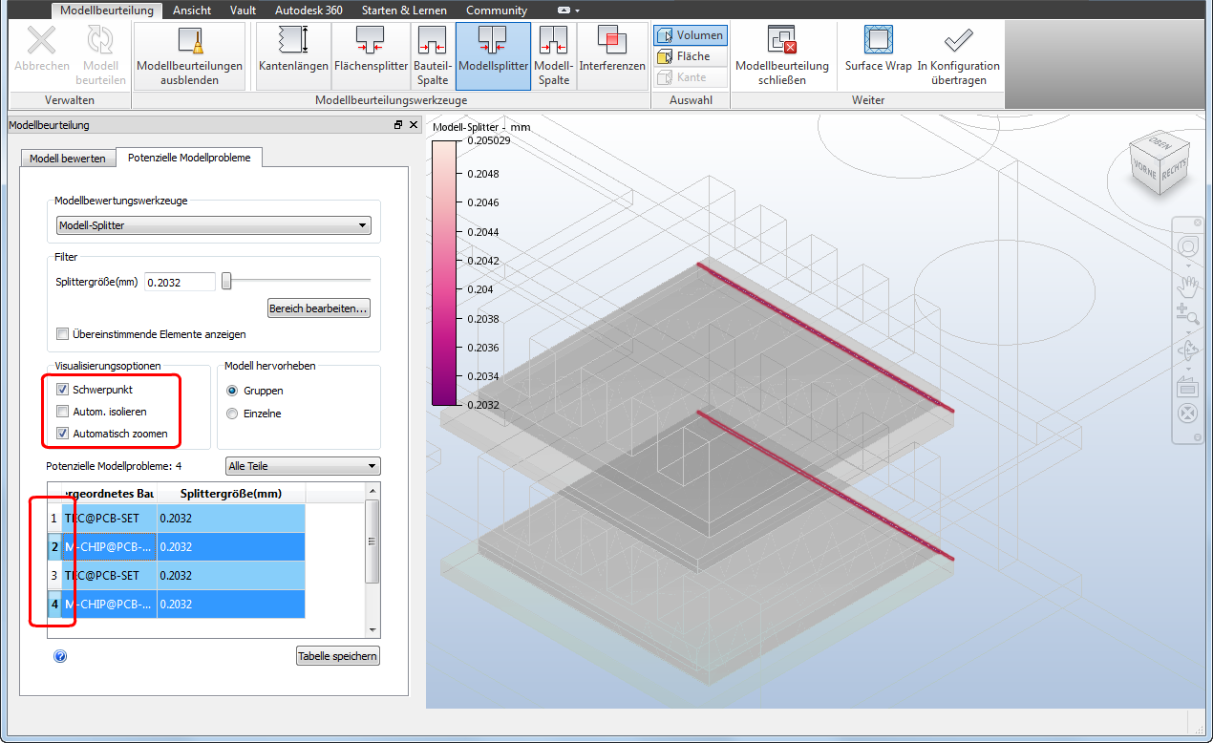
Task: Switch to Potenzielle Modellprobleme tab
Action: pyautogui.click(x=189, y=158)
